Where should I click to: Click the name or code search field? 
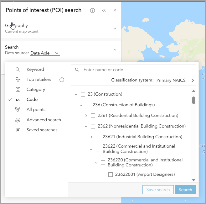click(x=138, y=70)
